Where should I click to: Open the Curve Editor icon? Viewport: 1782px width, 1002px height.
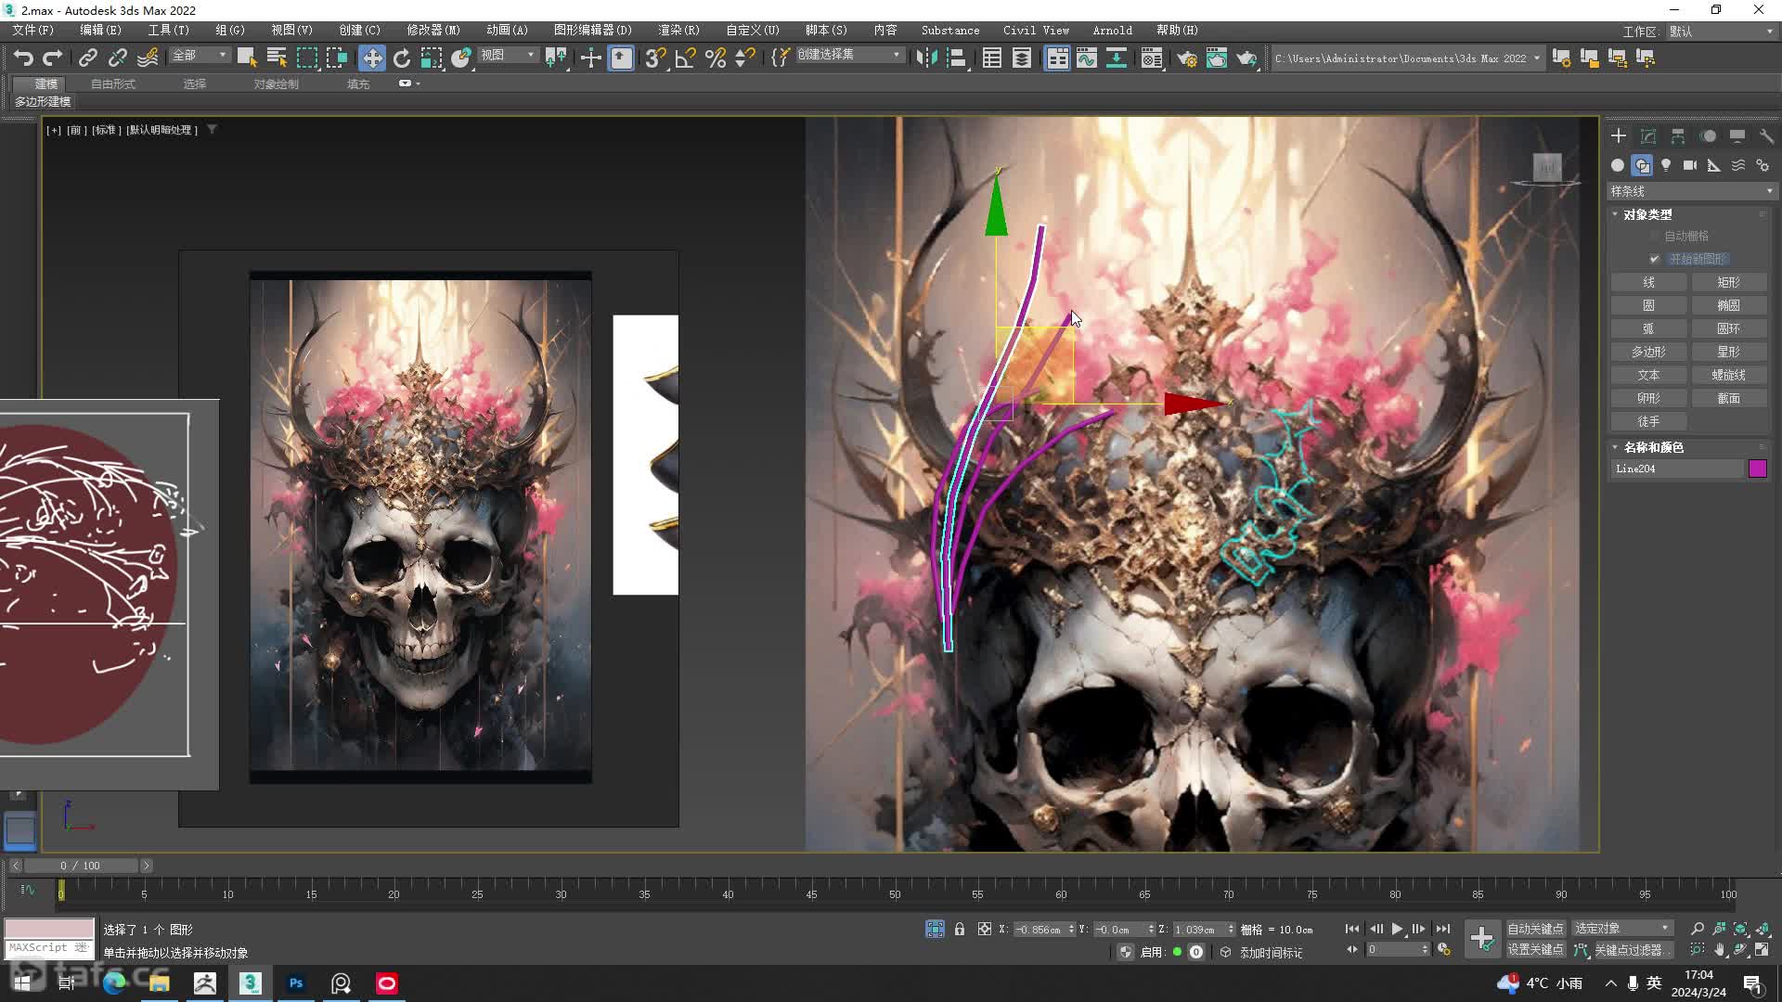[x=1087, y=58]
